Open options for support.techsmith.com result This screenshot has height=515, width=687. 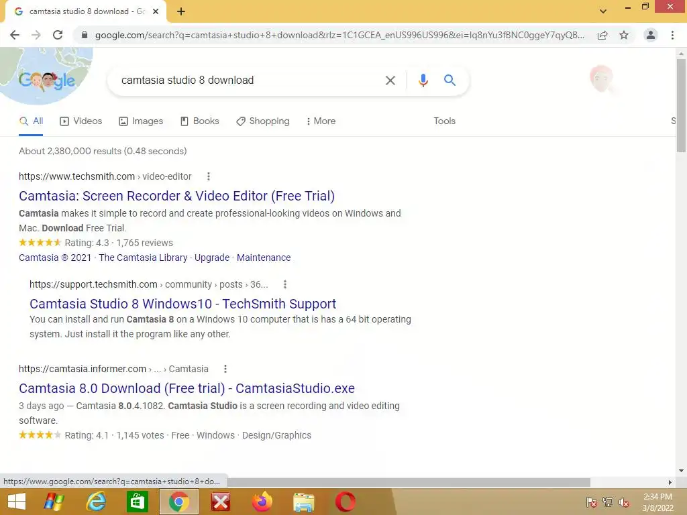(x=285, y=284)
